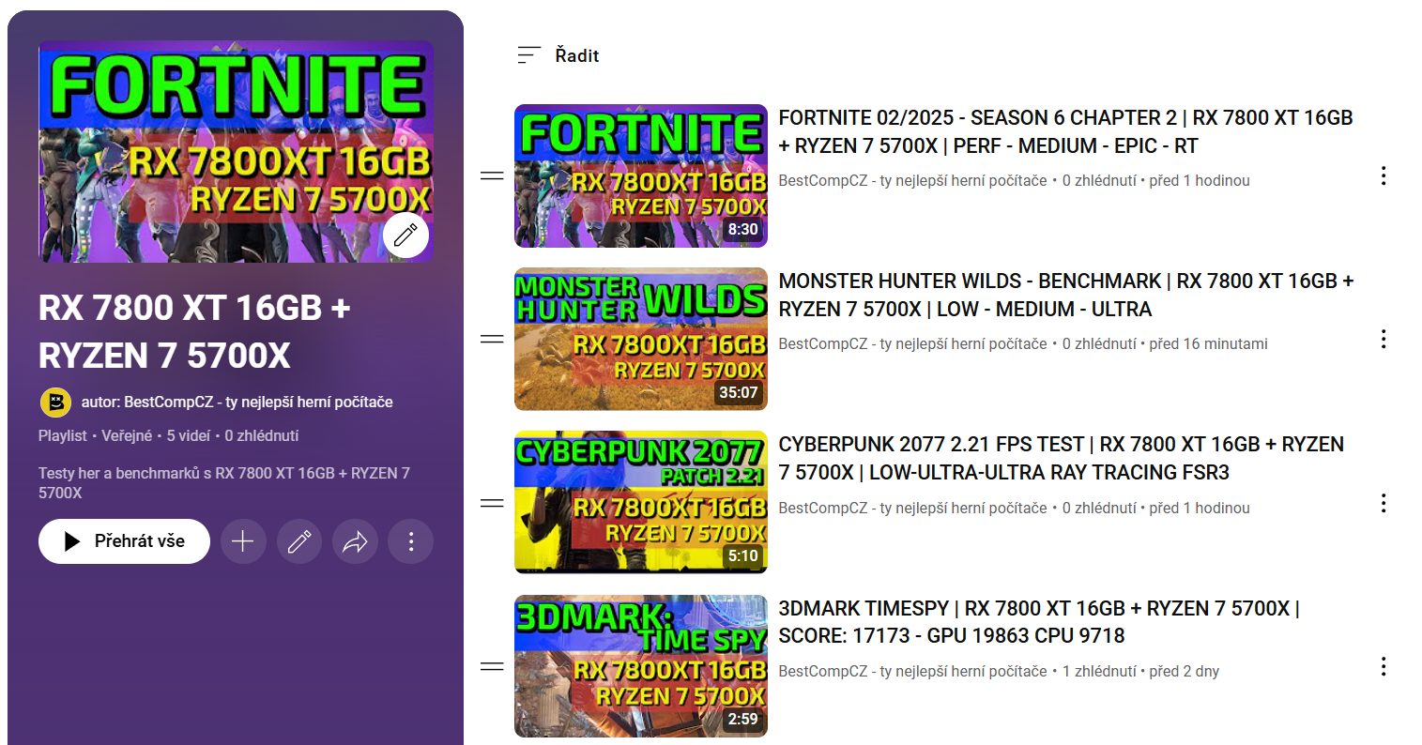1422x745 pixels.
Task: Click the BestCompCZ channel name under the 3DMark video
Action: pos(912,671)
